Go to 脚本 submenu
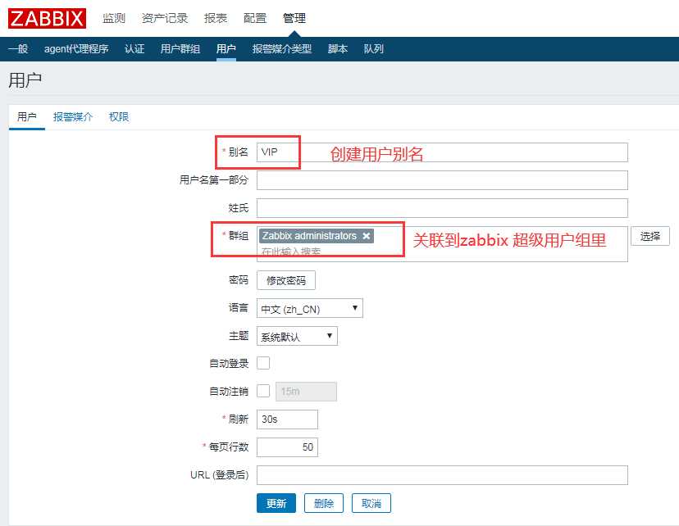The height and width of the screenshot is (526, 679). [x=338, y=49]
